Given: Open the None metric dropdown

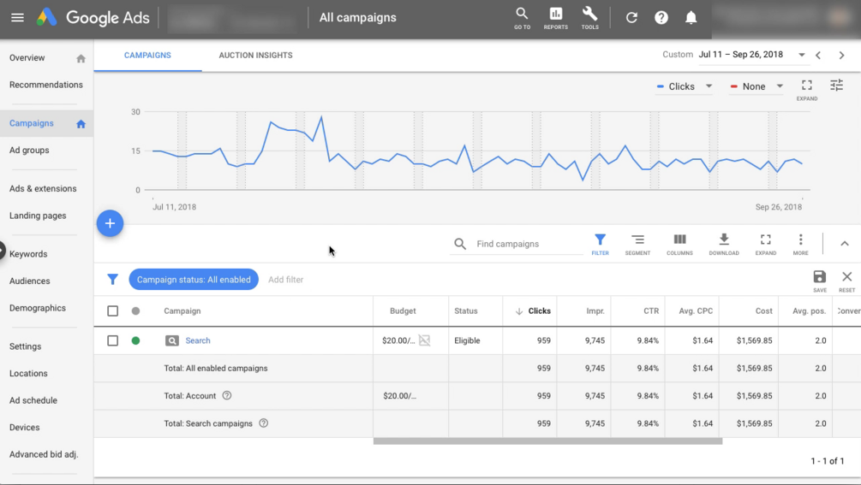Looking at the screenshot, I should tap(756, 86).
